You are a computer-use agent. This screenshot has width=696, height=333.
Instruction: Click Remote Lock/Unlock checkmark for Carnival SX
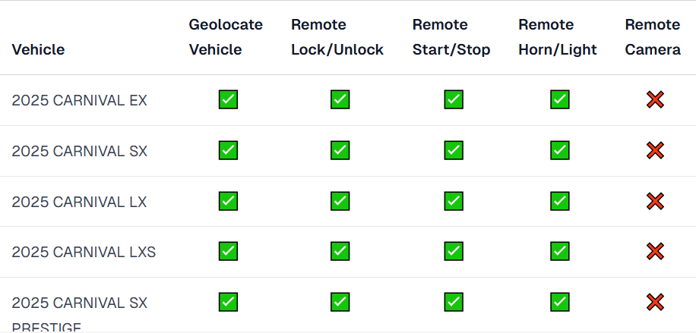pyautogui.click(x=340, y=150)
